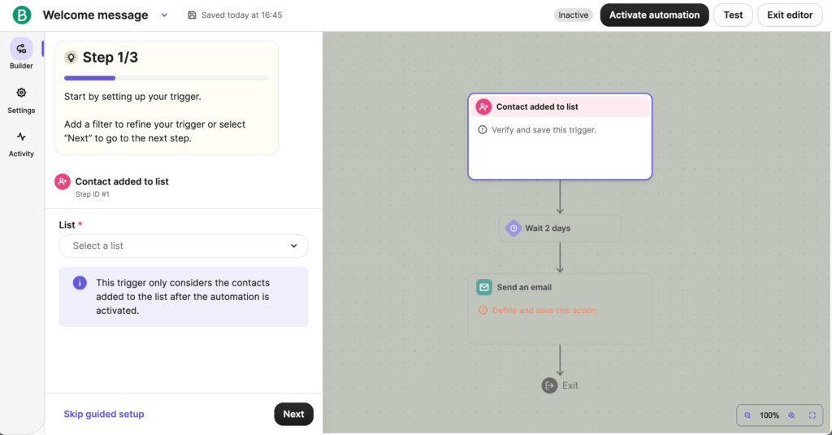
Task: Click the Brevo logo icon
Action: point(22,15)
